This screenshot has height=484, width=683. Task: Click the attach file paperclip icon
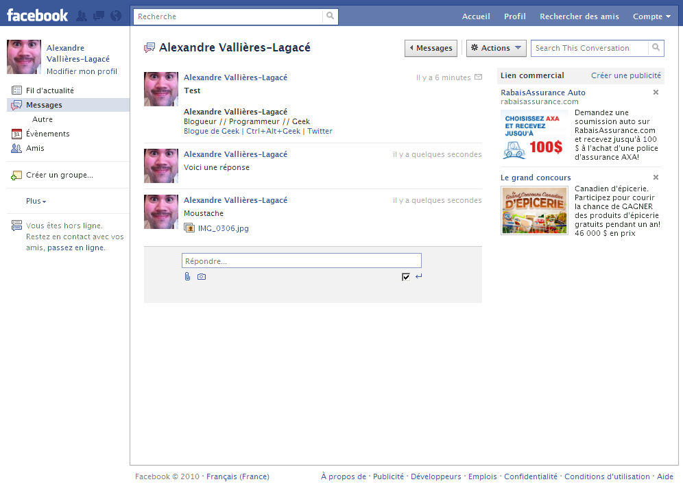[x=187, y=277]
